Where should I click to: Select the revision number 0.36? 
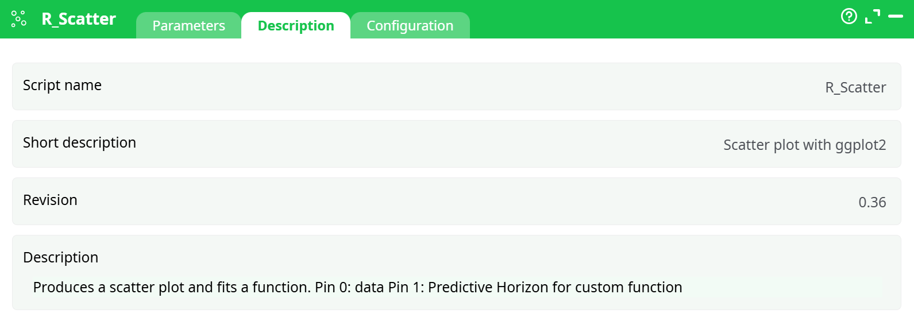872,203
